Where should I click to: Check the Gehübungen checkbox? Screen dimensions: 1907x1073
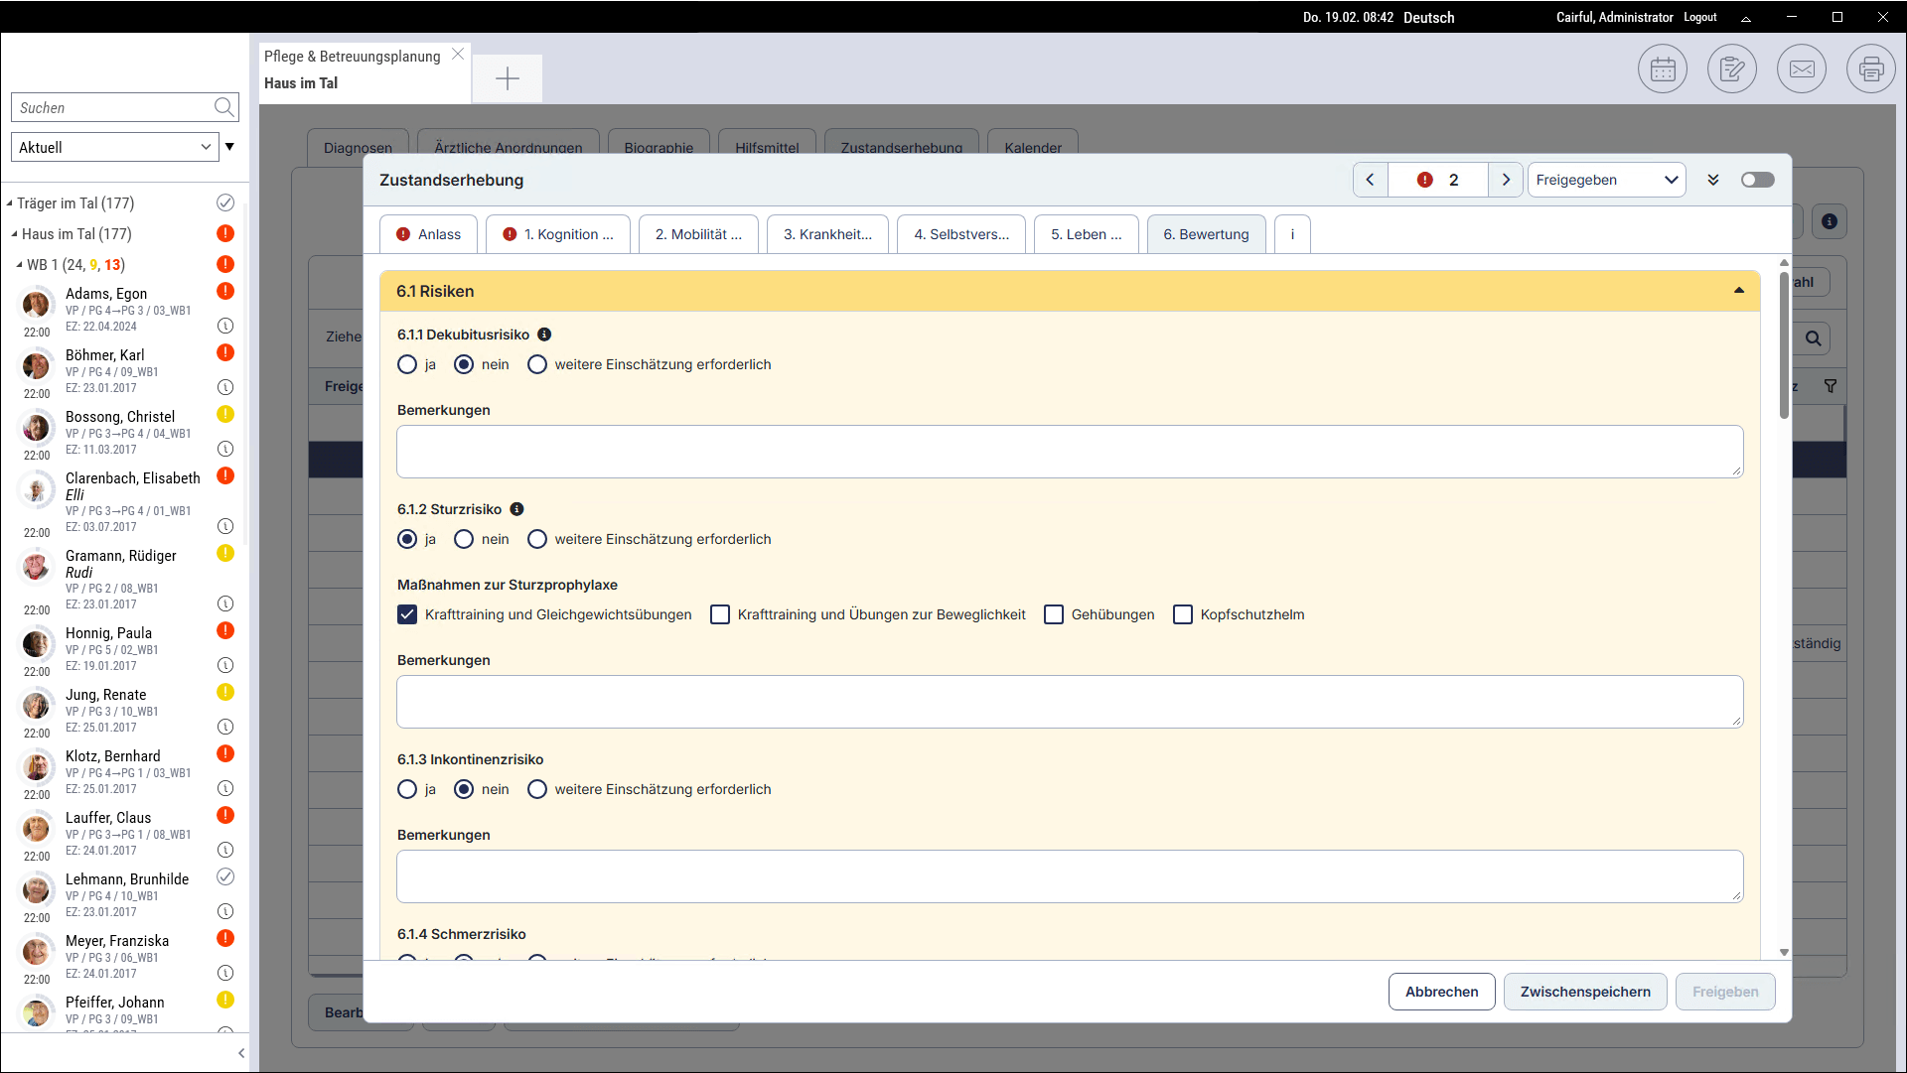(x=1054, y=614)
